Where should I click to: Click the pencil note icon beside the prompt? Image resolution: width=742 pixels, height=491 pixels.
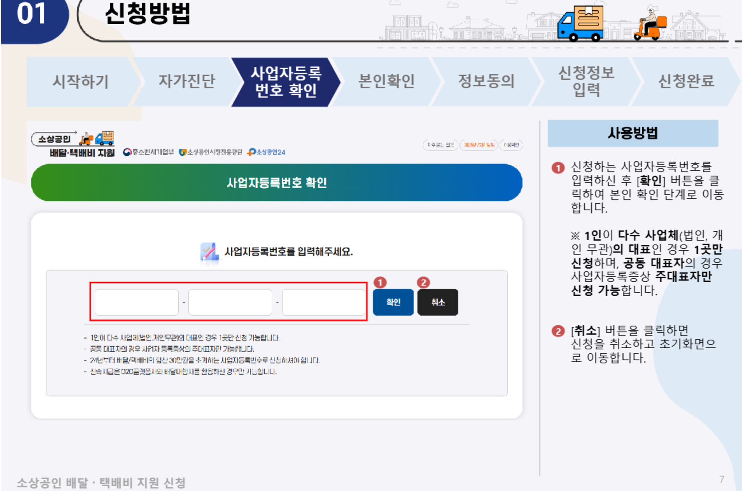click(x=209, y=252)
